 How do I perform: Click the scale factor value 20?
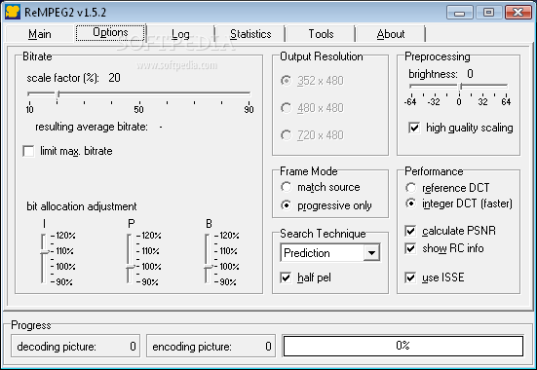114,78
